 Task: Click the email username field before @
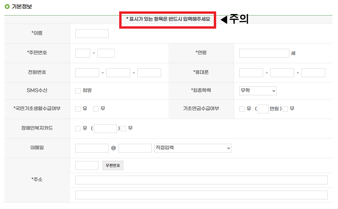tap(92, 148)
